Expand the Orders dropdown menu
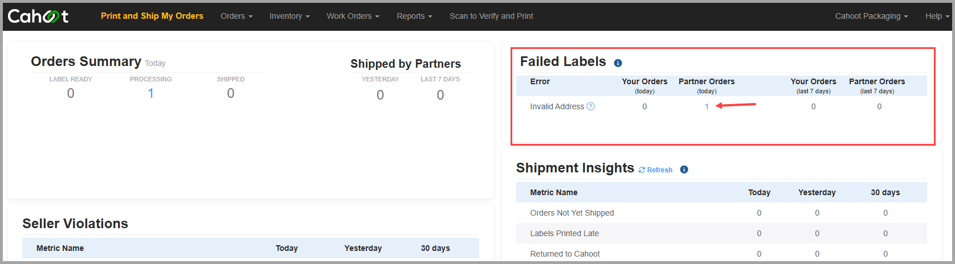The width and height of the screenshot is (955, 264). click(x=236, y=16)
